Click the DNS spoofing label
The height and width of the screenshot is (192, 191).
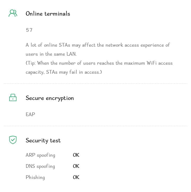click(40, 166)
